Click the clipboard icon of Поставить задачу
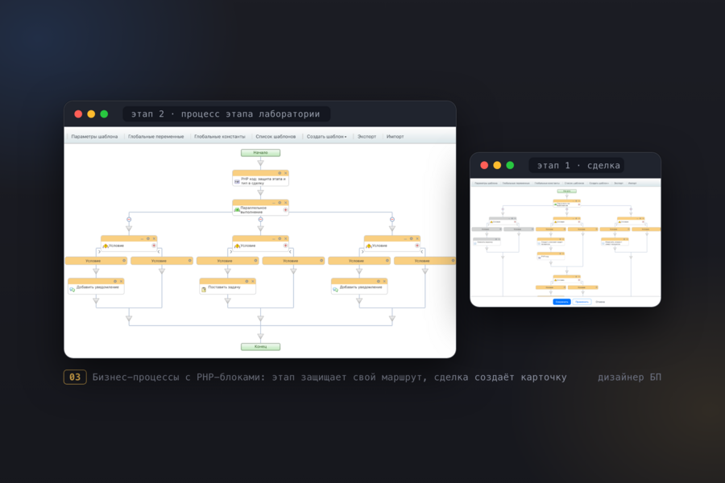Viewport: 725px width, 483px height. coord(204,289)
